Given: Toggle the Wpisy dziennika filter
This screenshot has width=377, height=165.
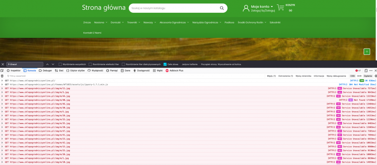Looking at the screenshot, I should [x=303, y=76].
